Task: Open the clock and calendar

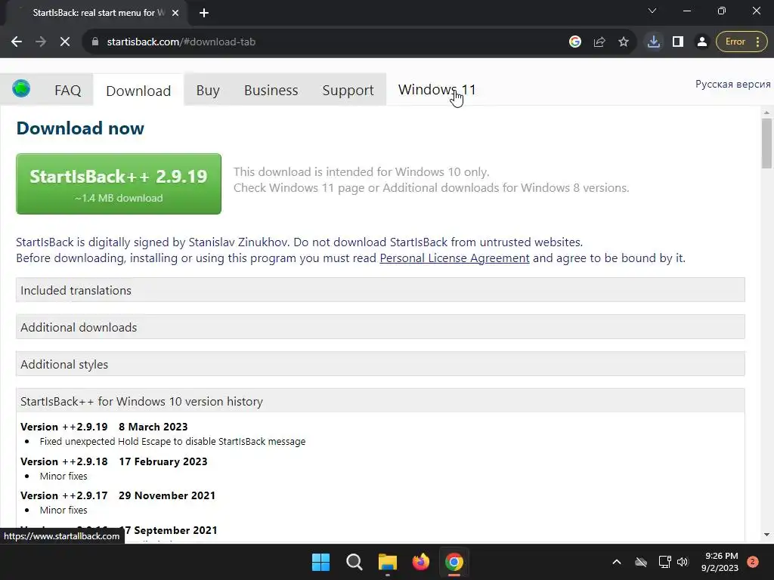Action: [720, 562]
